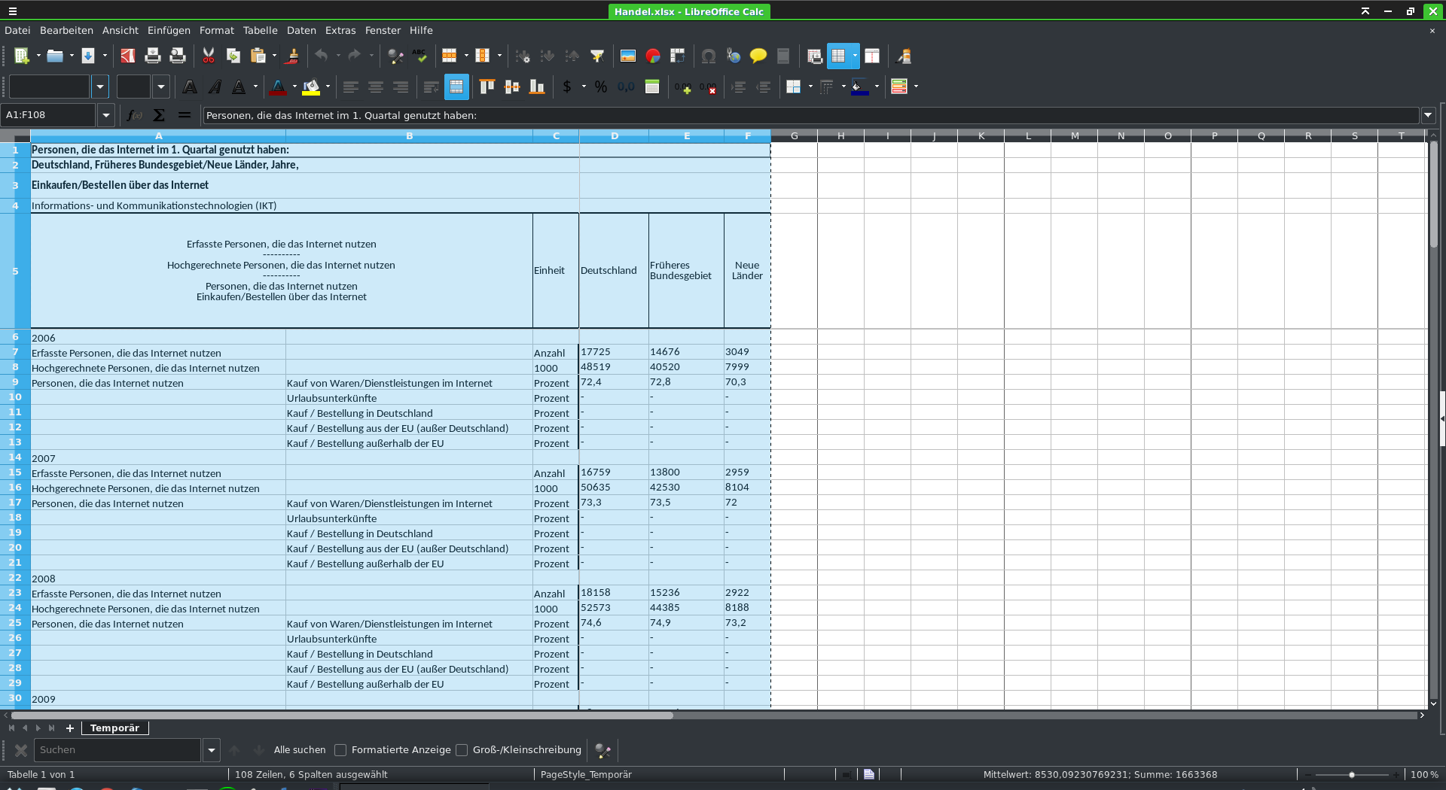Enable the Formatierte Anzeige checkbox

tap(340, 750)
